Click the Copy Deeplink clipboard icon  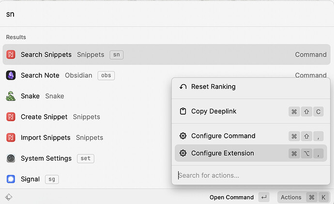183,111
